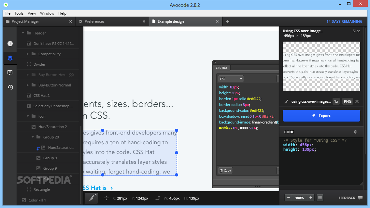Select the Select any Photoshop layer
Screen dimensions: 370x208
click(x=48, y=106)
